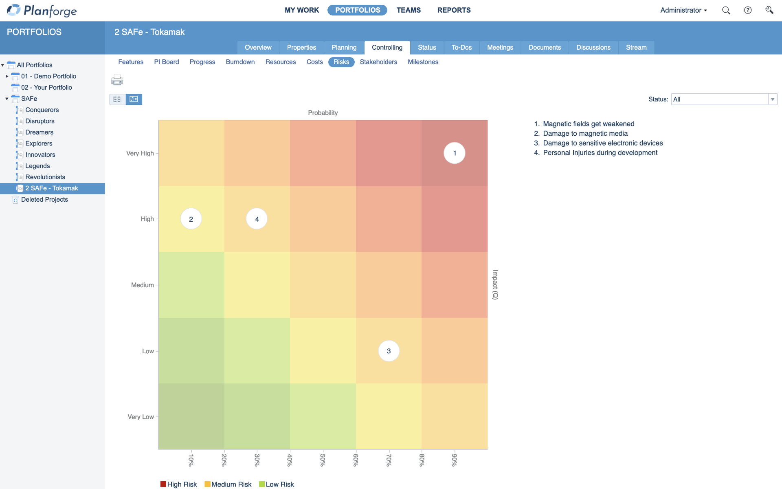Click the Stakeholders sub-tab

tap(378, 62)
